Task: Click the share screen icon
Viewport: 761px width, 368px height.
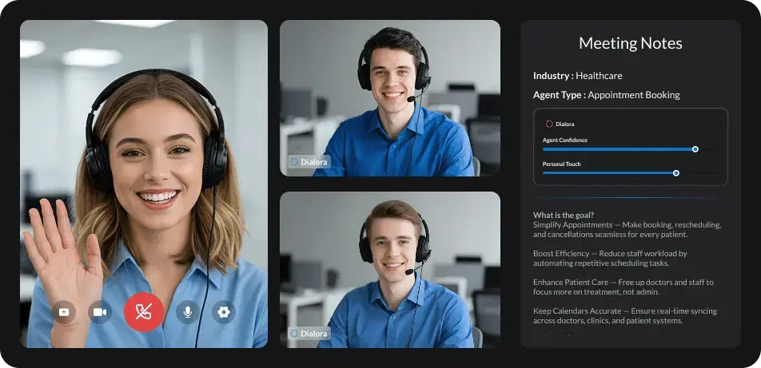Action: click(64, 312)
